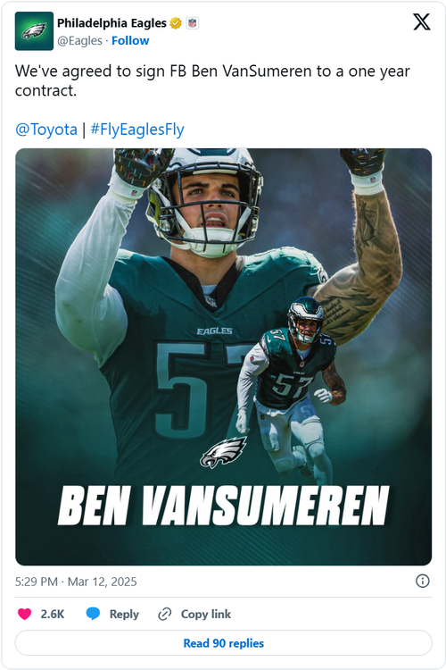Click the 2.6K likes count
Screen dimensions: 446x670
[x=52, y=614]
